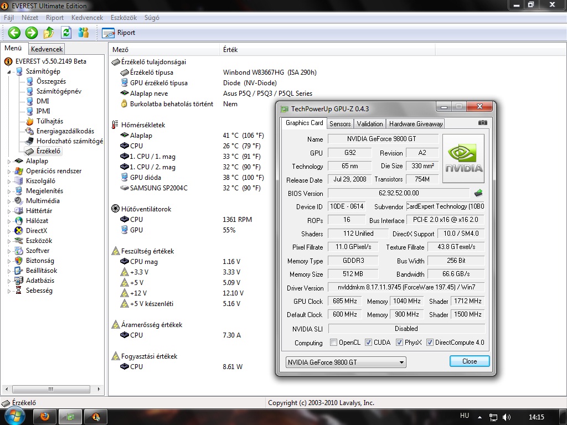Click the GPU-Z screenshot camera icon

coord(482,123)
